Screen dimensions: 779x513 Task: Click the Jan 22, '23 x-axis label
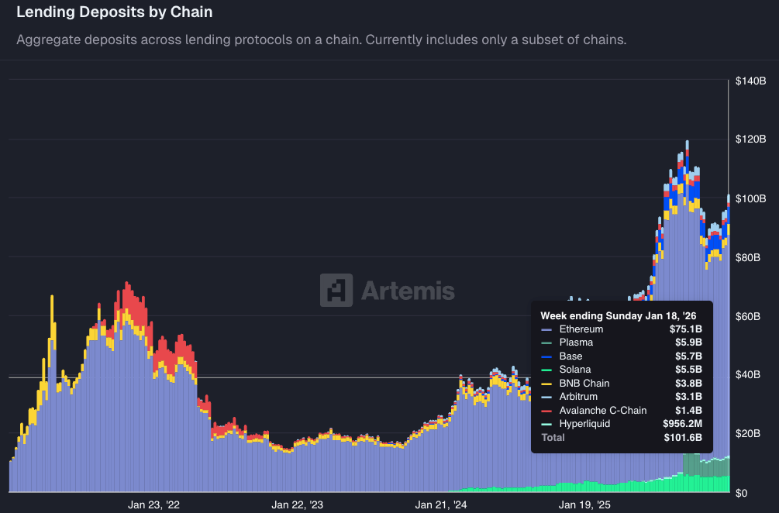point(297,505)
